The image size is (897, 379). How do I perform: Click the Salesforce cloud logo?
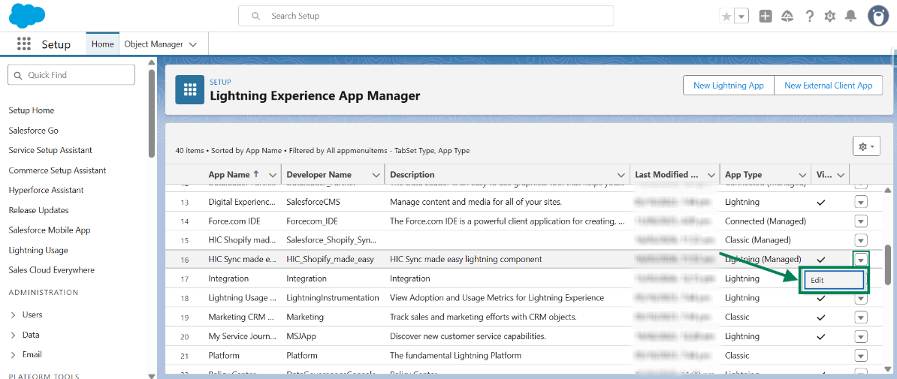click(27, 16)
